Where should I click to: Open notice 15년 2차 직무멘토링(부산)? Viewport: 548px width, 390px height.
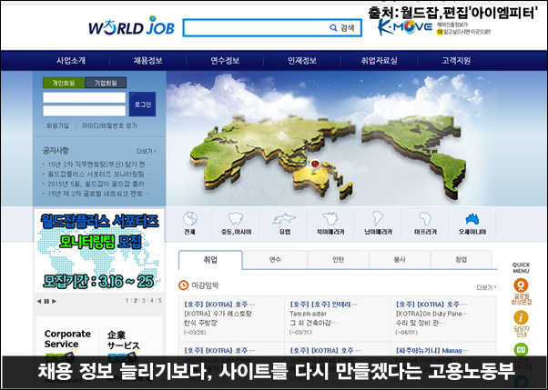(100, 165)
